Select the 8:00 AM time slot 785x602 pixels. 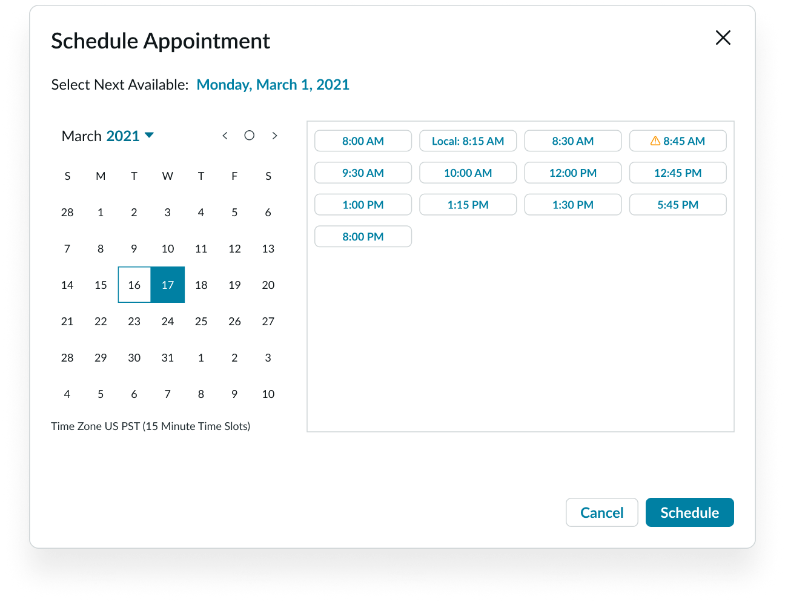click(363, 141)
